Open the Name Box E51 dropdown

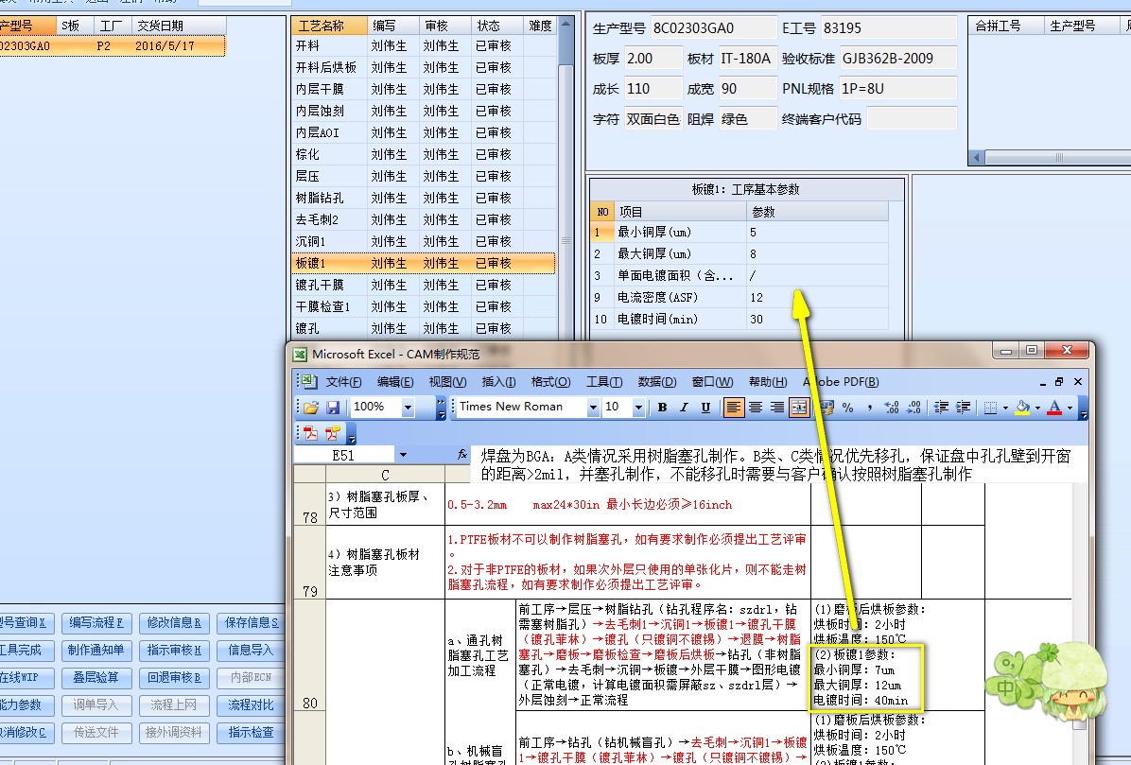point(403,454)
